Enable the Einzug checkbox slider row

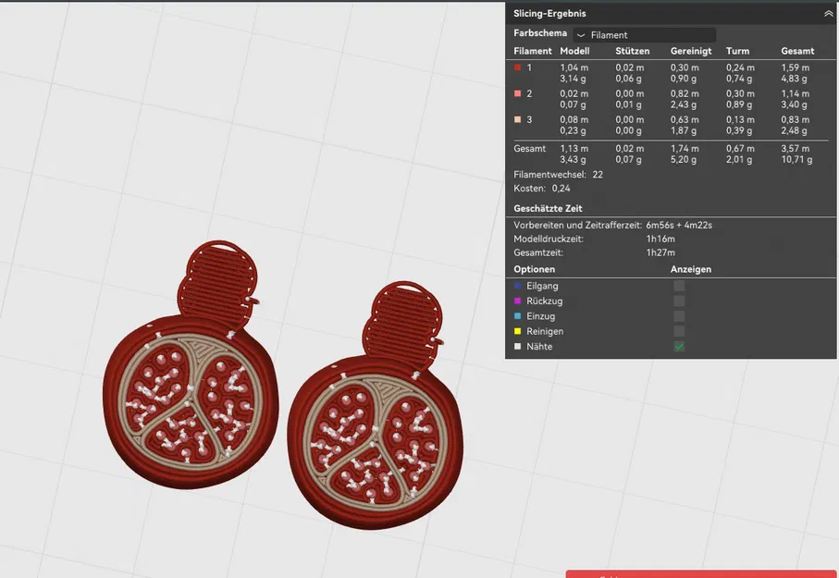tap(679, 315)
